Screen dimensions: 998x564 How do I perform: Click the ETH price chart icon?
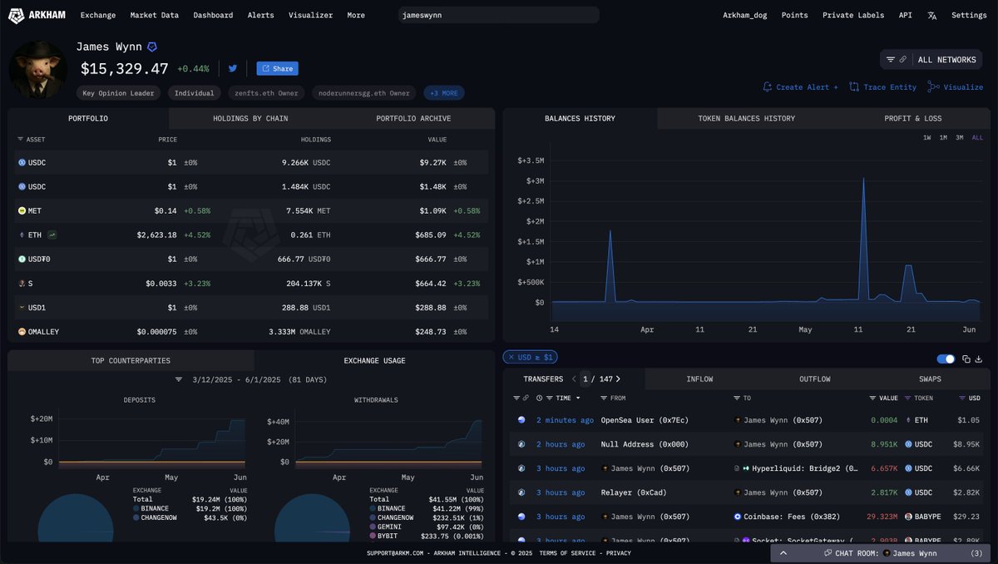52,235
